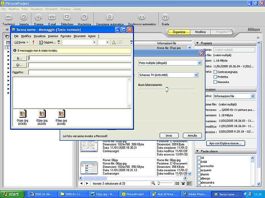The image size is (265, 198).
Task: Open the Invia send dropdown arrow
Action: [27, 42]
